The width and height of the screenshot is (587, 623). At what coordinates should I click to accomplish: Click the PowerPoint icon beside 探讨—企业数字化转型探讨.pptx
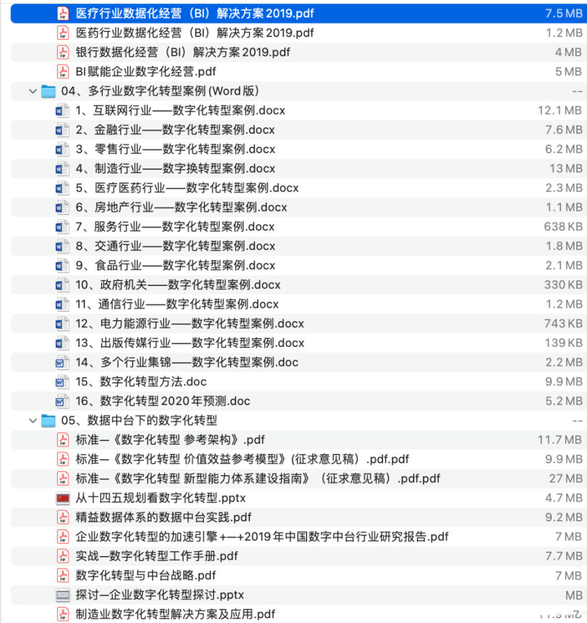tap(63, 595)
